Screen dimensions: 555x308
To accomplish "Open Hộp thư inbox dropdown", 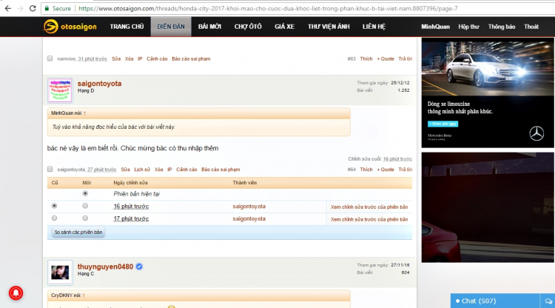I will 468,27.
